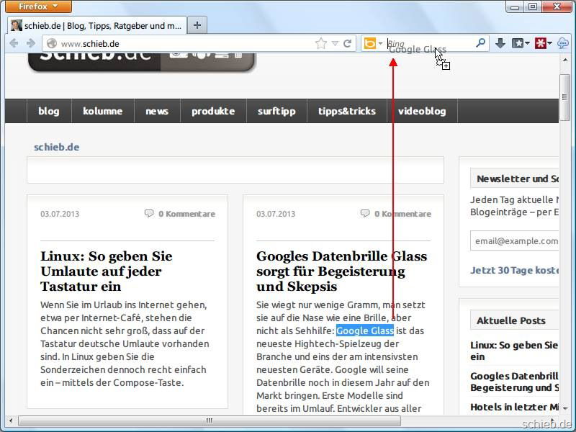
Task: Click the blue chat bubble add-on icon
Action: pos(563,43)
